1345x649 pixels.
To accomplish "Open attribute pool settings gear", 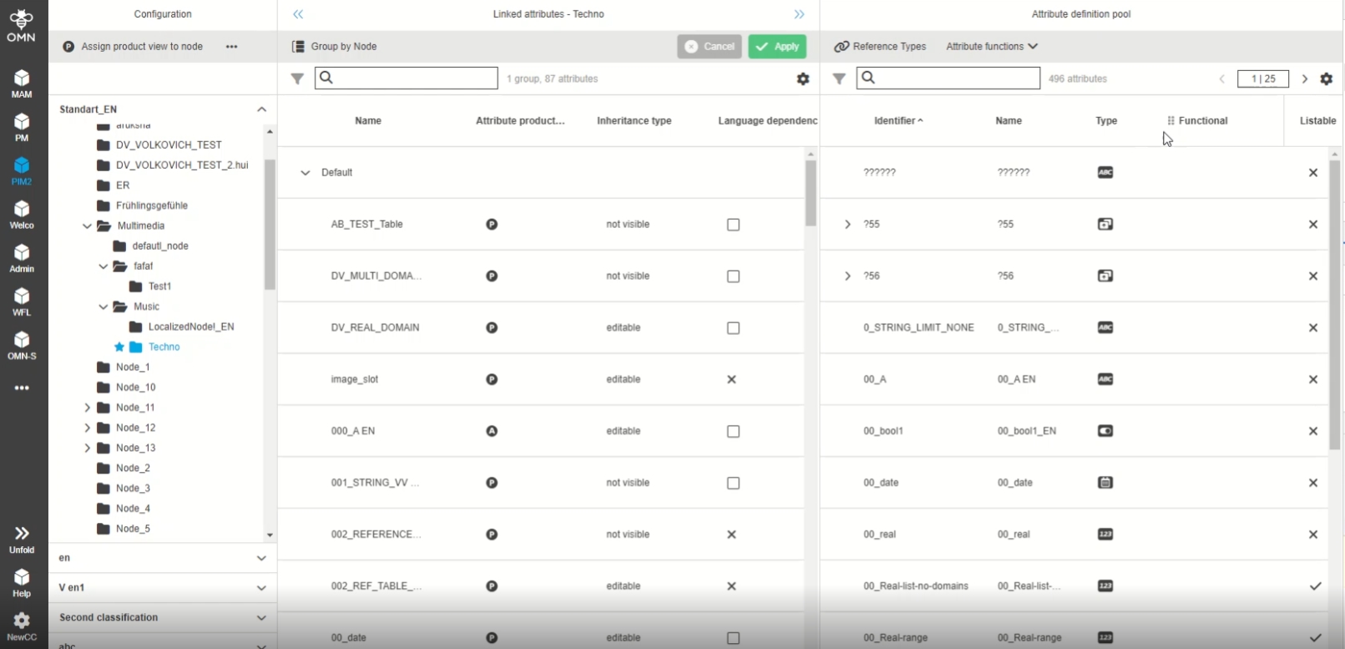I will pyautogui.click(x=1326, y=79).
